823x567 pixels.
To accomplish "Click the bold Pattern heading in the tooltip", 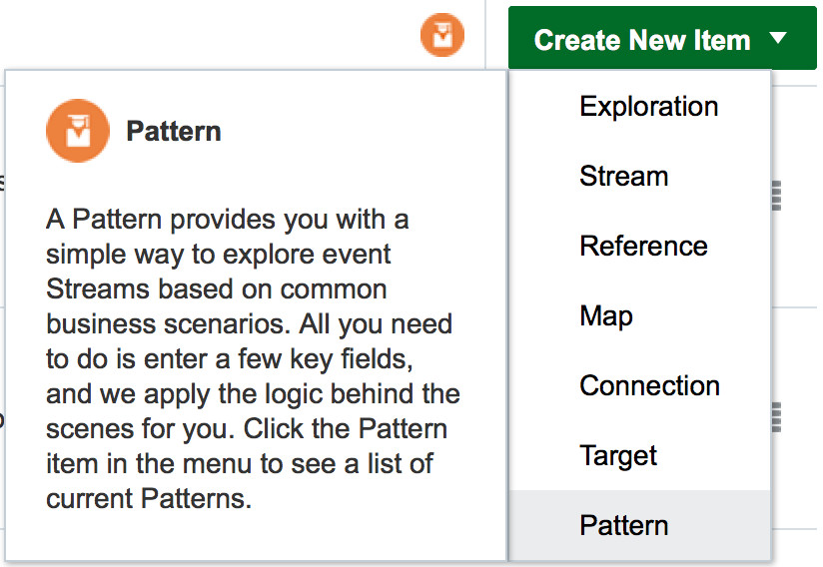I will (174, 131).
